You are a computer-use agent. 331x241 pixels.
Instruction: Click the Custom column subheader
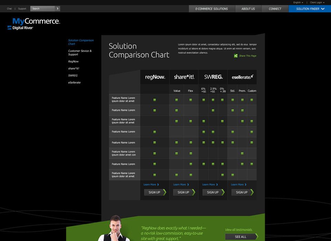click(252, 91)
